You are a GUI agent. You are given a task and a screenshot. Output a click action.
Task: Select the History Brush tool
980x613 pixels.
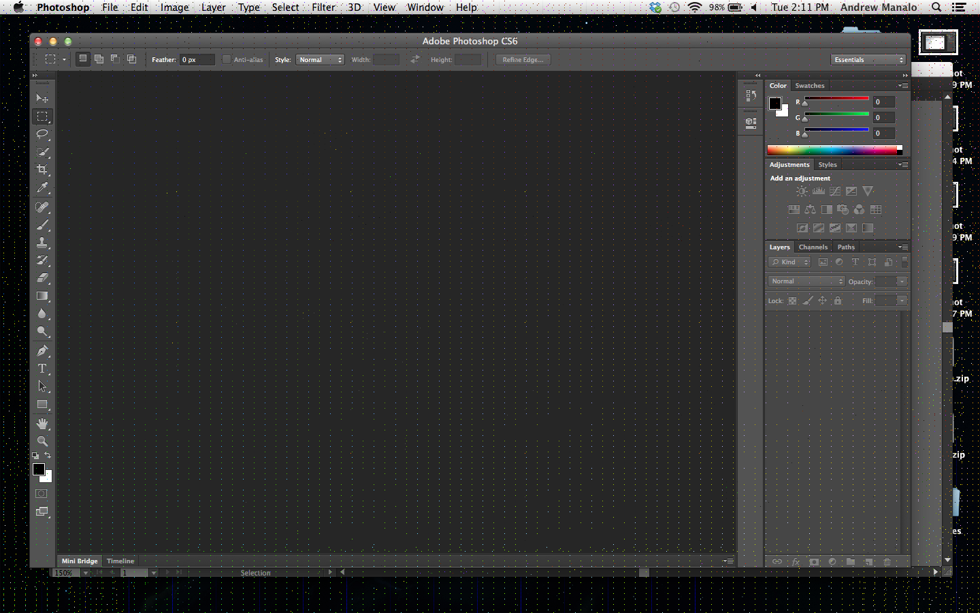(42, 260)
